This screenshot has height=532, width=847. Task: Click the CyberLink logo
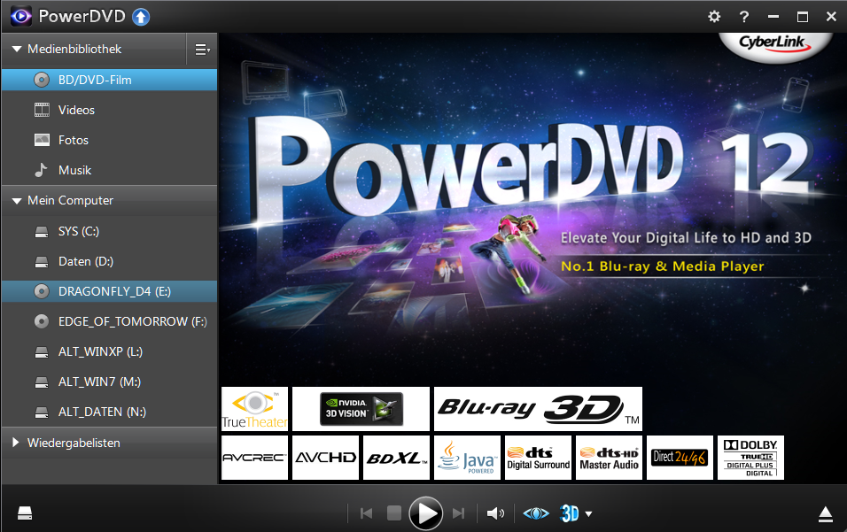tap(774, 43)
